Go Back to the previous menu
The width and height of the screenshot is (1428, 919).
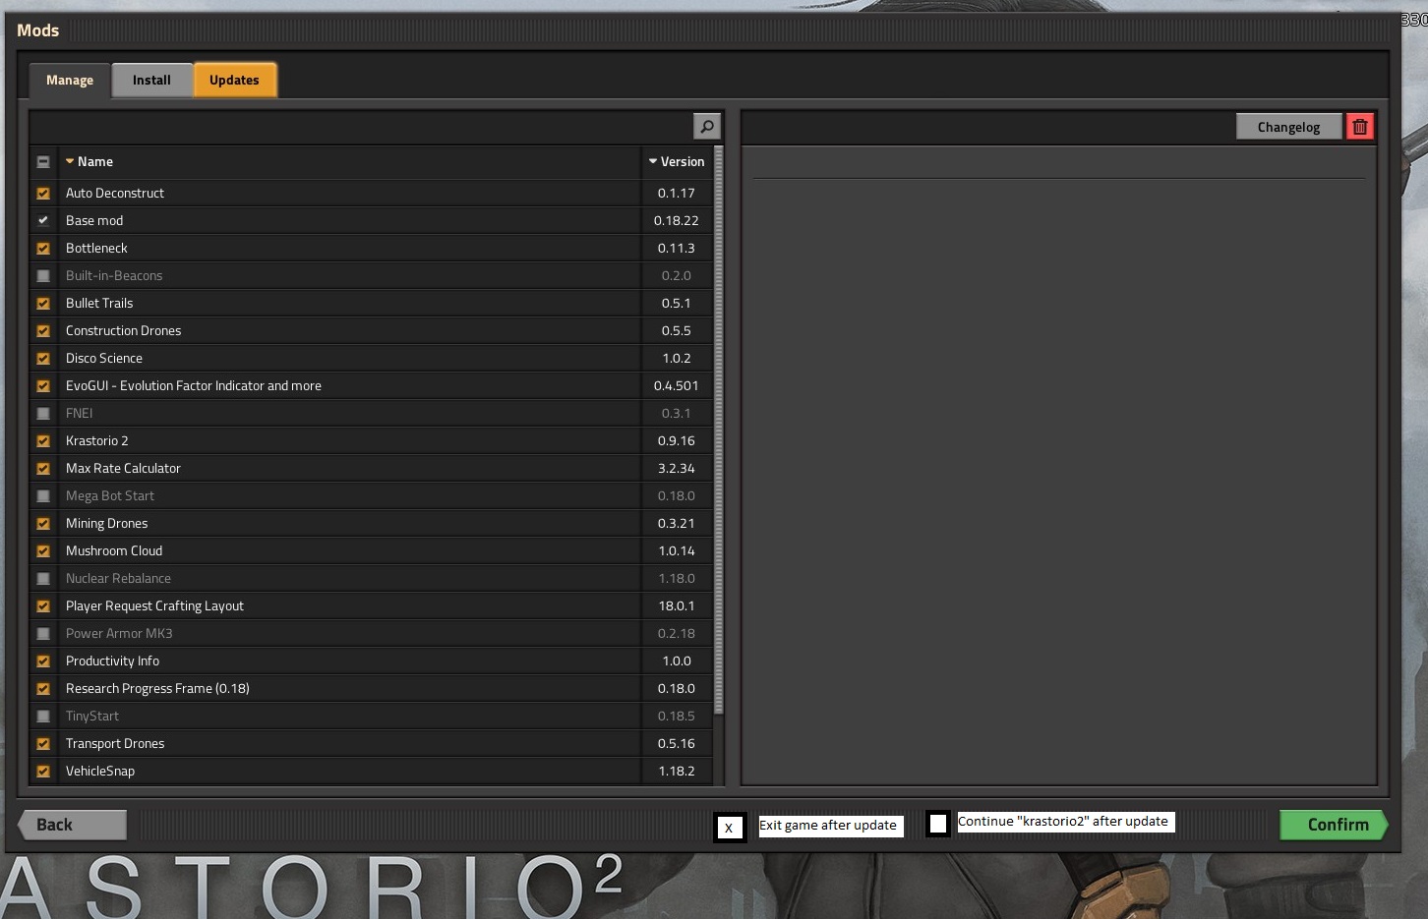click(x=73, y=825)
